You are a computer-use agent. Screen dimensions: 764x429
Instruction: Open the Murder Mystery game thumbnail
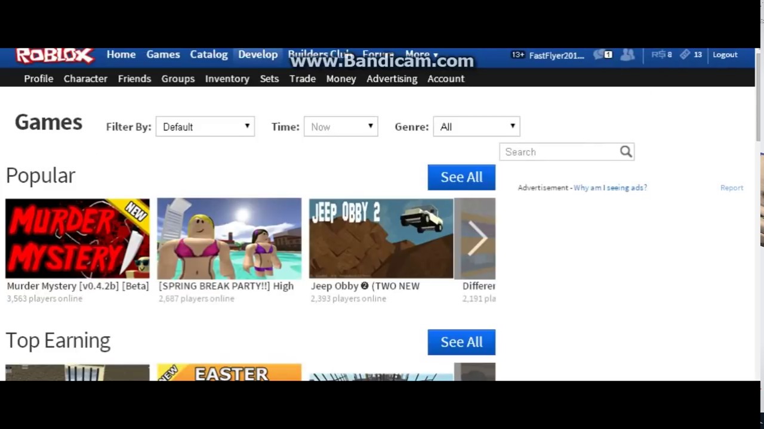tap(78, 238)
